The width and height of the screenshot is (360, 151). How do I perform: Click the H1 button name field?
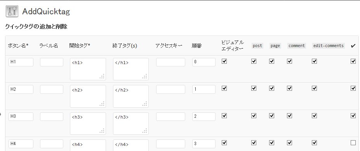[x=21, y=62]
